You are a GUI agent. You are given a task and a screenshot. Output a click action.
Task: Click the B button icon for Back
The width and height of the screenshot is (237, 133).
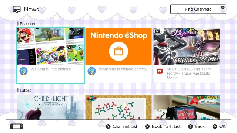tap(191, 126)
